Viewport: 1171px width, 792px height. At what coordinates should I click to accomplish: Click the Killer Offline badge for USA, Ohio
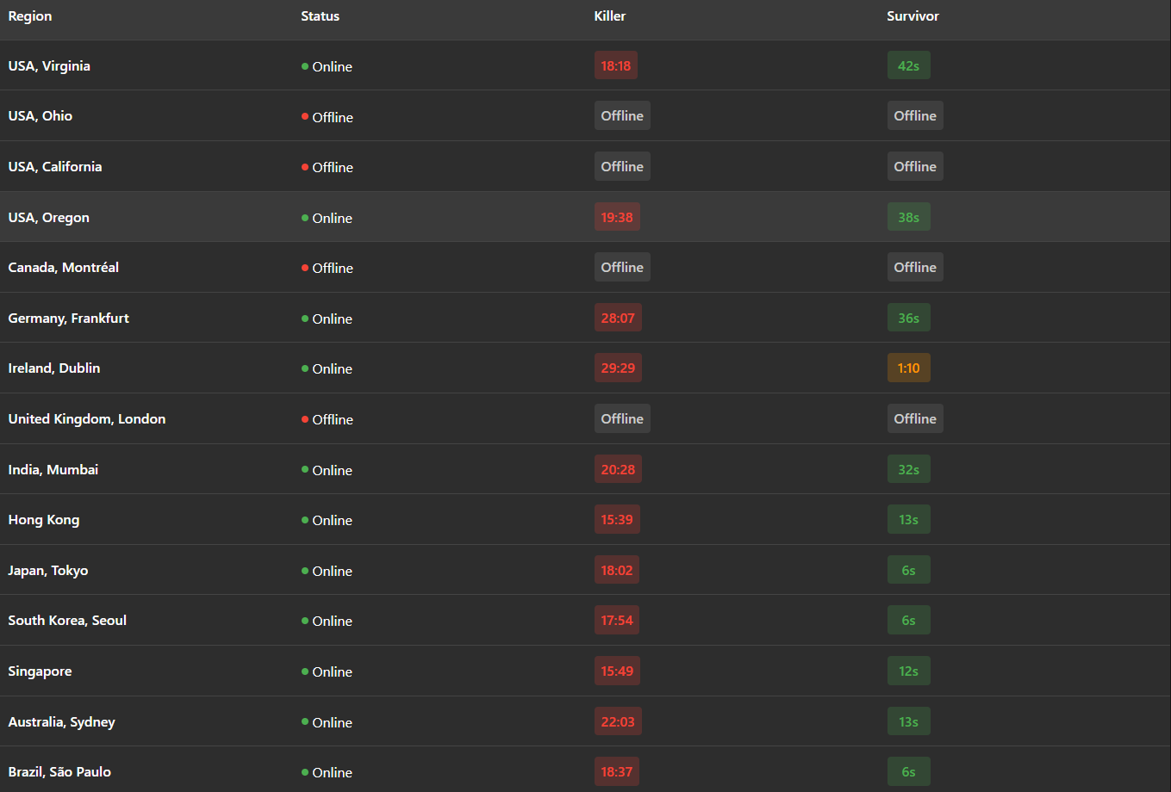point(622,116)
